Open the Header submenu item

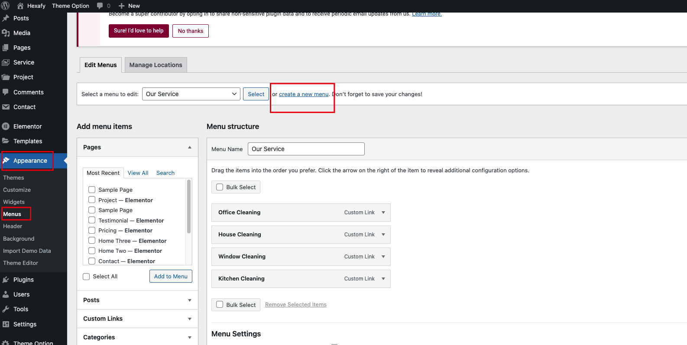[13, 226]
